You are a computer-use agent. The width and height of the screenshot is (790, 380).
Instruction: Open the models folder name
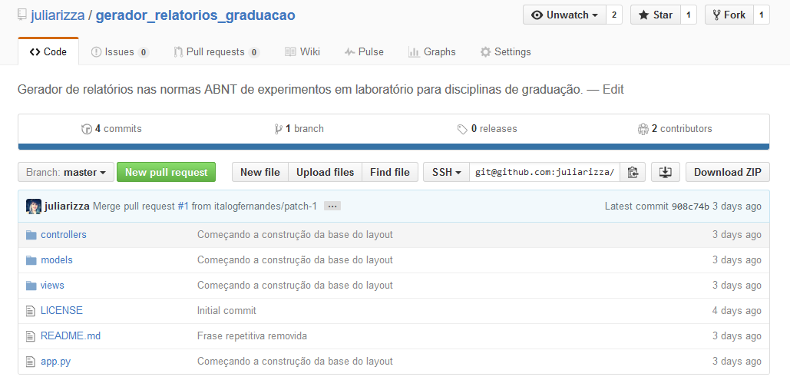[x=57, y=260]
